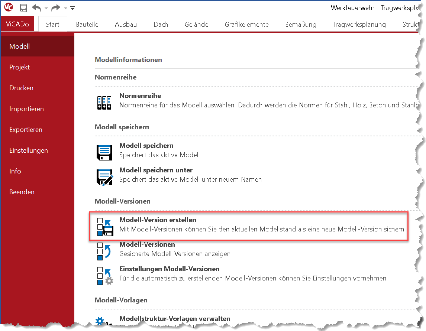Select Projekt in the red sidebar

38,67
